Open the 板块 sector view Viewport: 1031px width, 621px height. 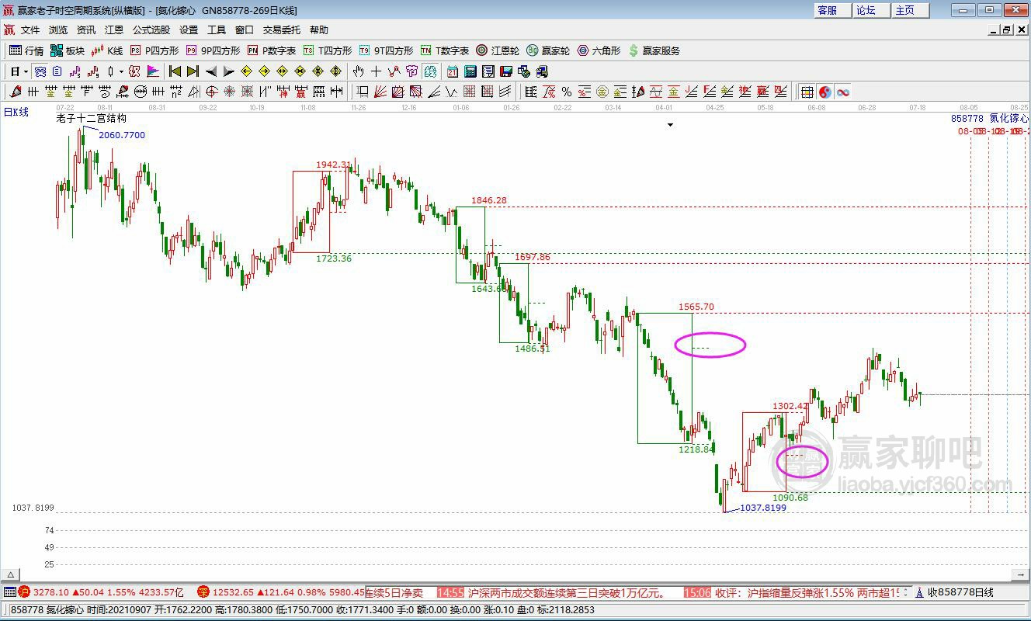68,50
